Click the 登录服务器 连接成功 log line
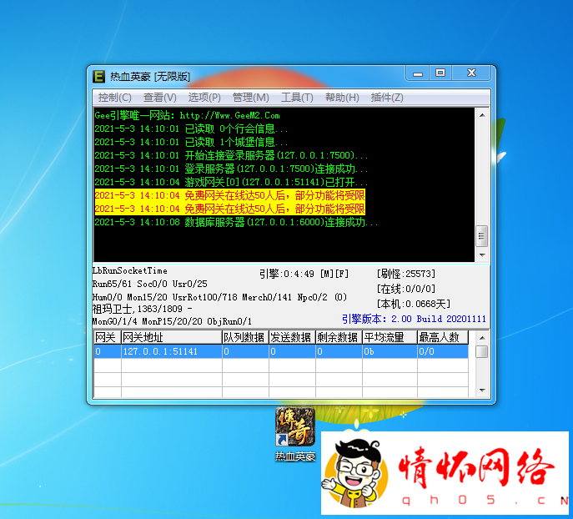 point(231,169)
